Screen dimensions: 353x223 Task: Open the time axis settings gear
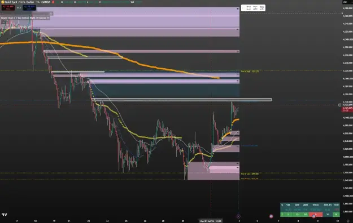pos(348,221)
